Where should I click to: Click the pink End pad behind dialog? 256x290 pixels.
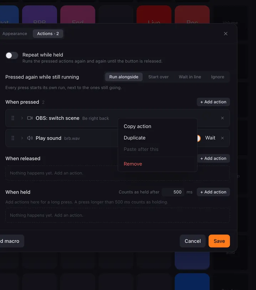click(78, 15)
